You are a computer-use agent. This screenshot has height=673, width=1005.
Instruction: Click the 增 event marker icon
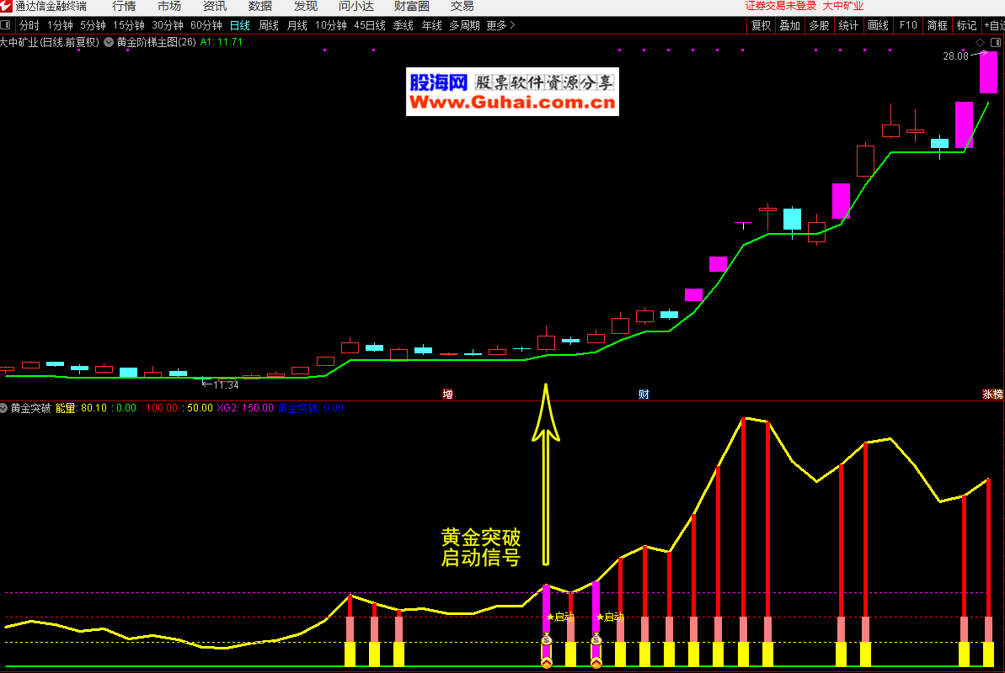tap(447, 394)
